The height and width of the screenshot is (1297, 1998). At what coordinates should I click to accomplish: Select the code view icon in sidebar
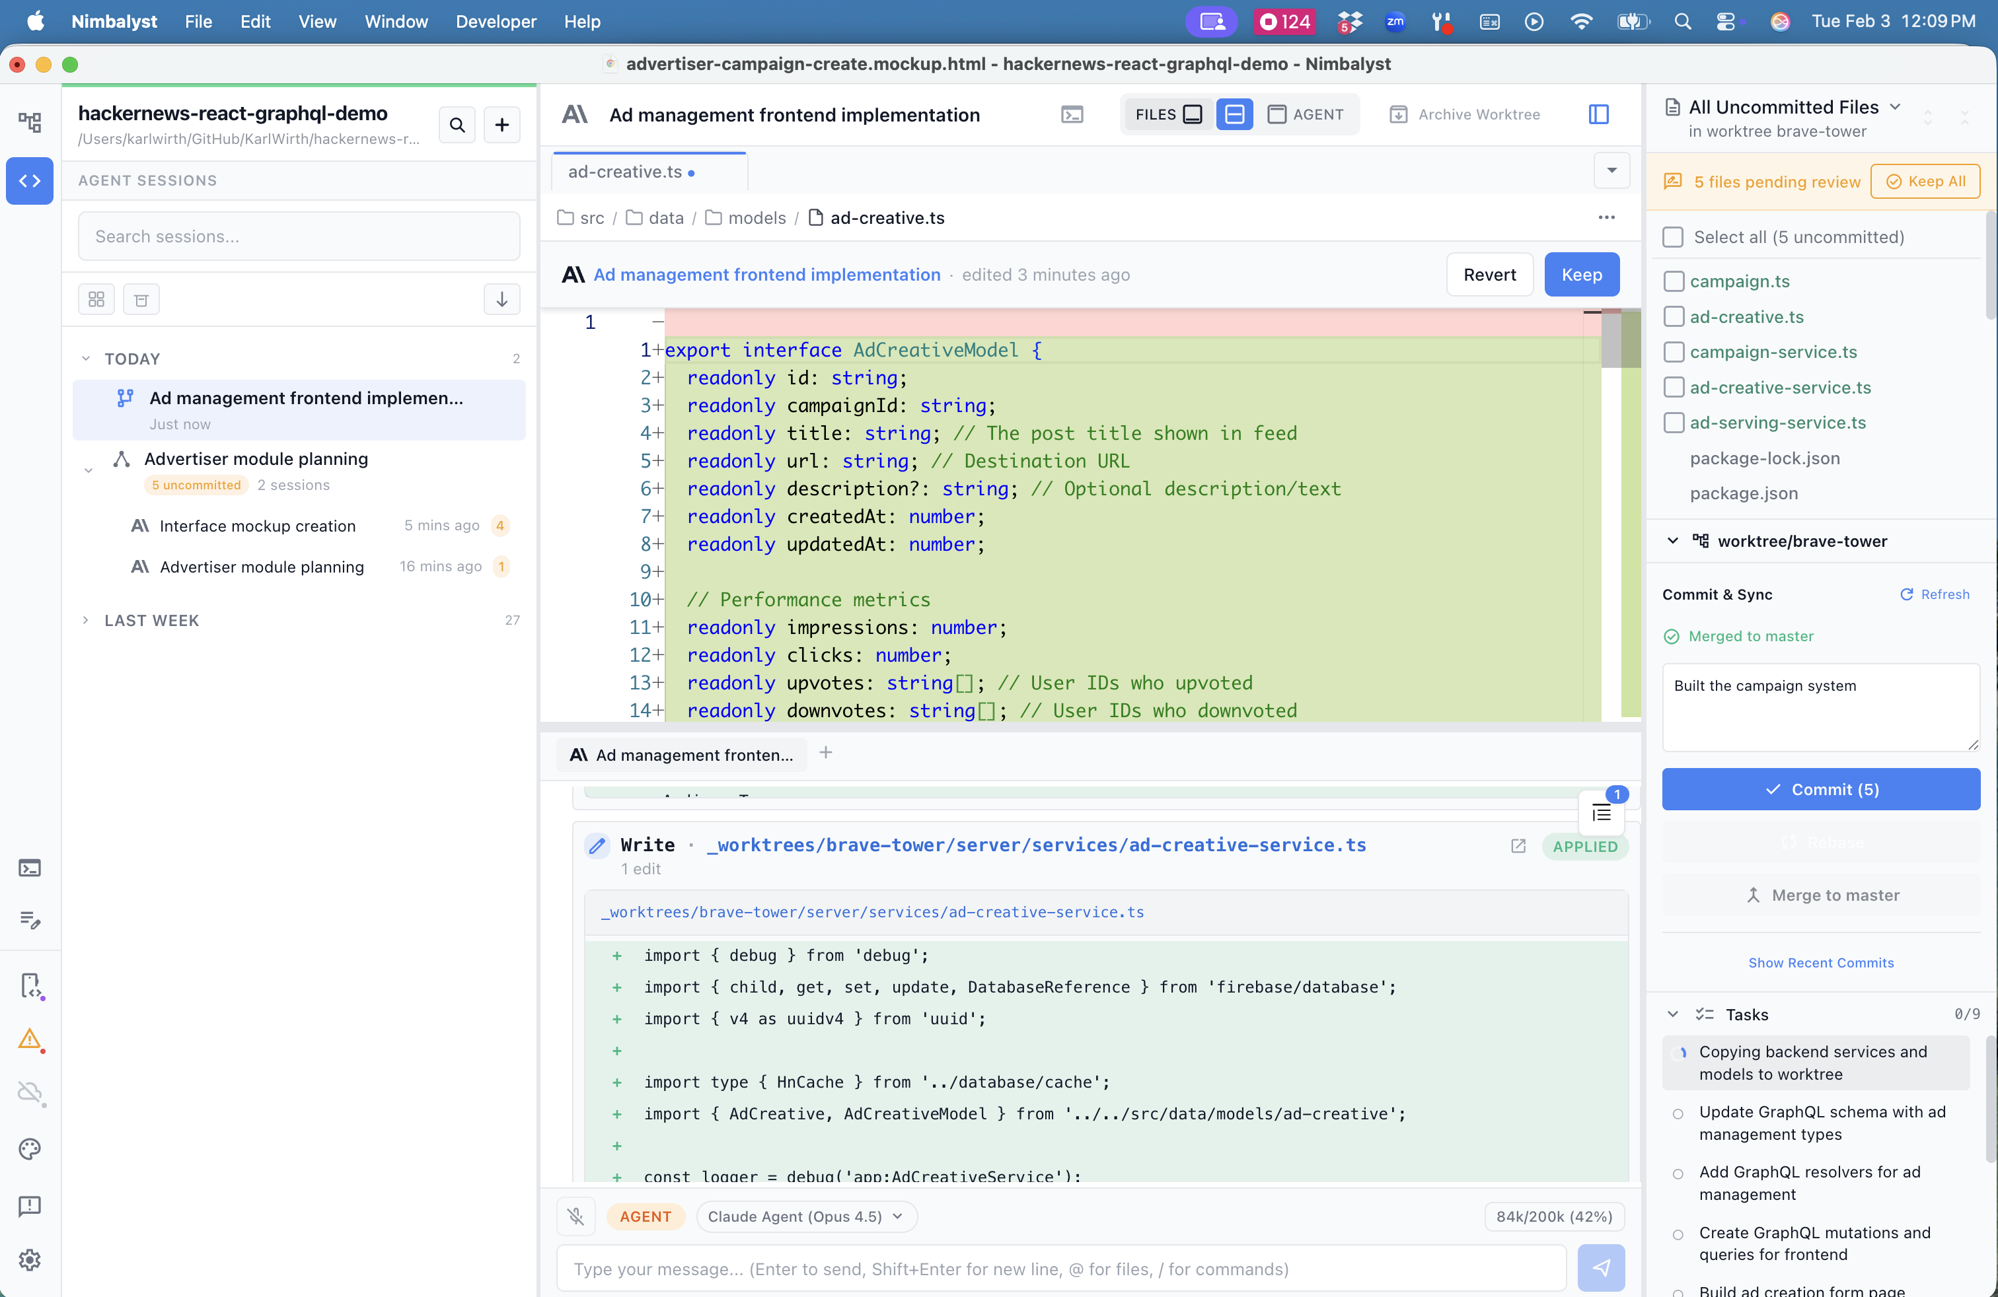pos(30,180)
